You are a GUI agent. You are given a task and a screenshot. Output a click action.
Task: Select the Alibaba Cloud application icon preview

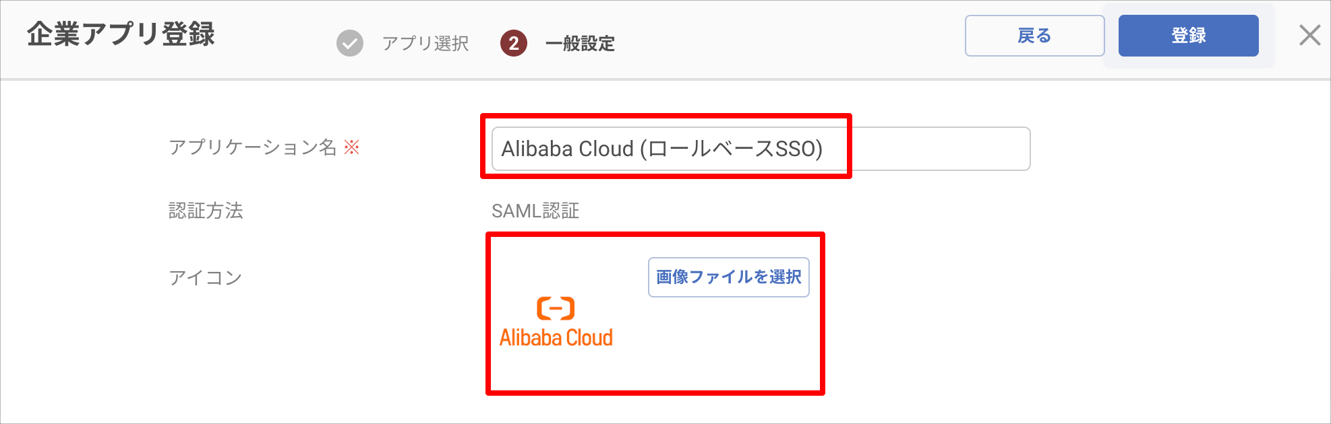(x=555, y=321)
